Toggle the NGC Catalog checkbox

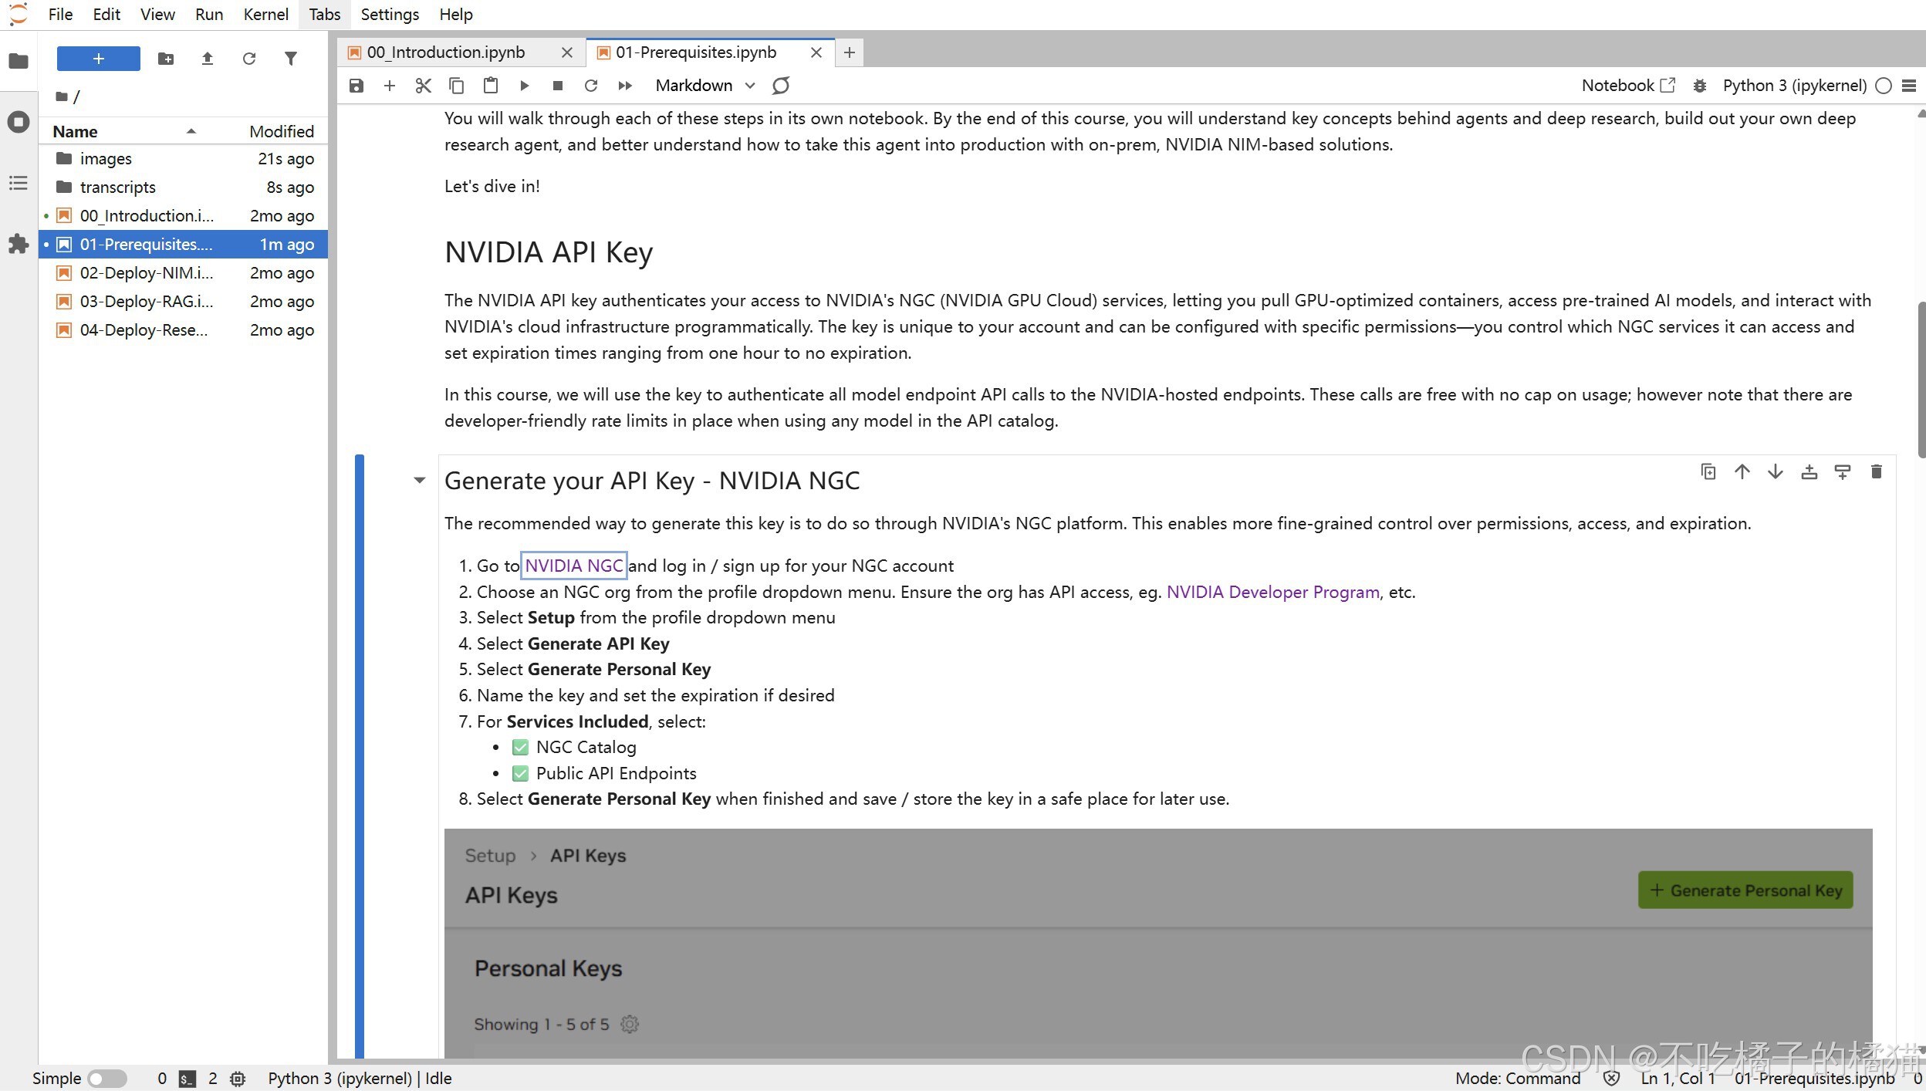pos(520,747)
